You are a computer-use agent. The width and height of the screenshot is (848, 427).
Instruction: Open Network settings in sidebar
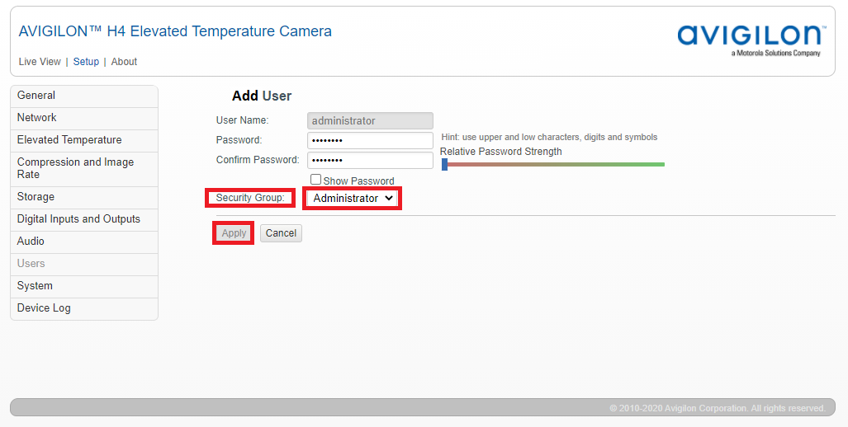click(x=37, y=118)
